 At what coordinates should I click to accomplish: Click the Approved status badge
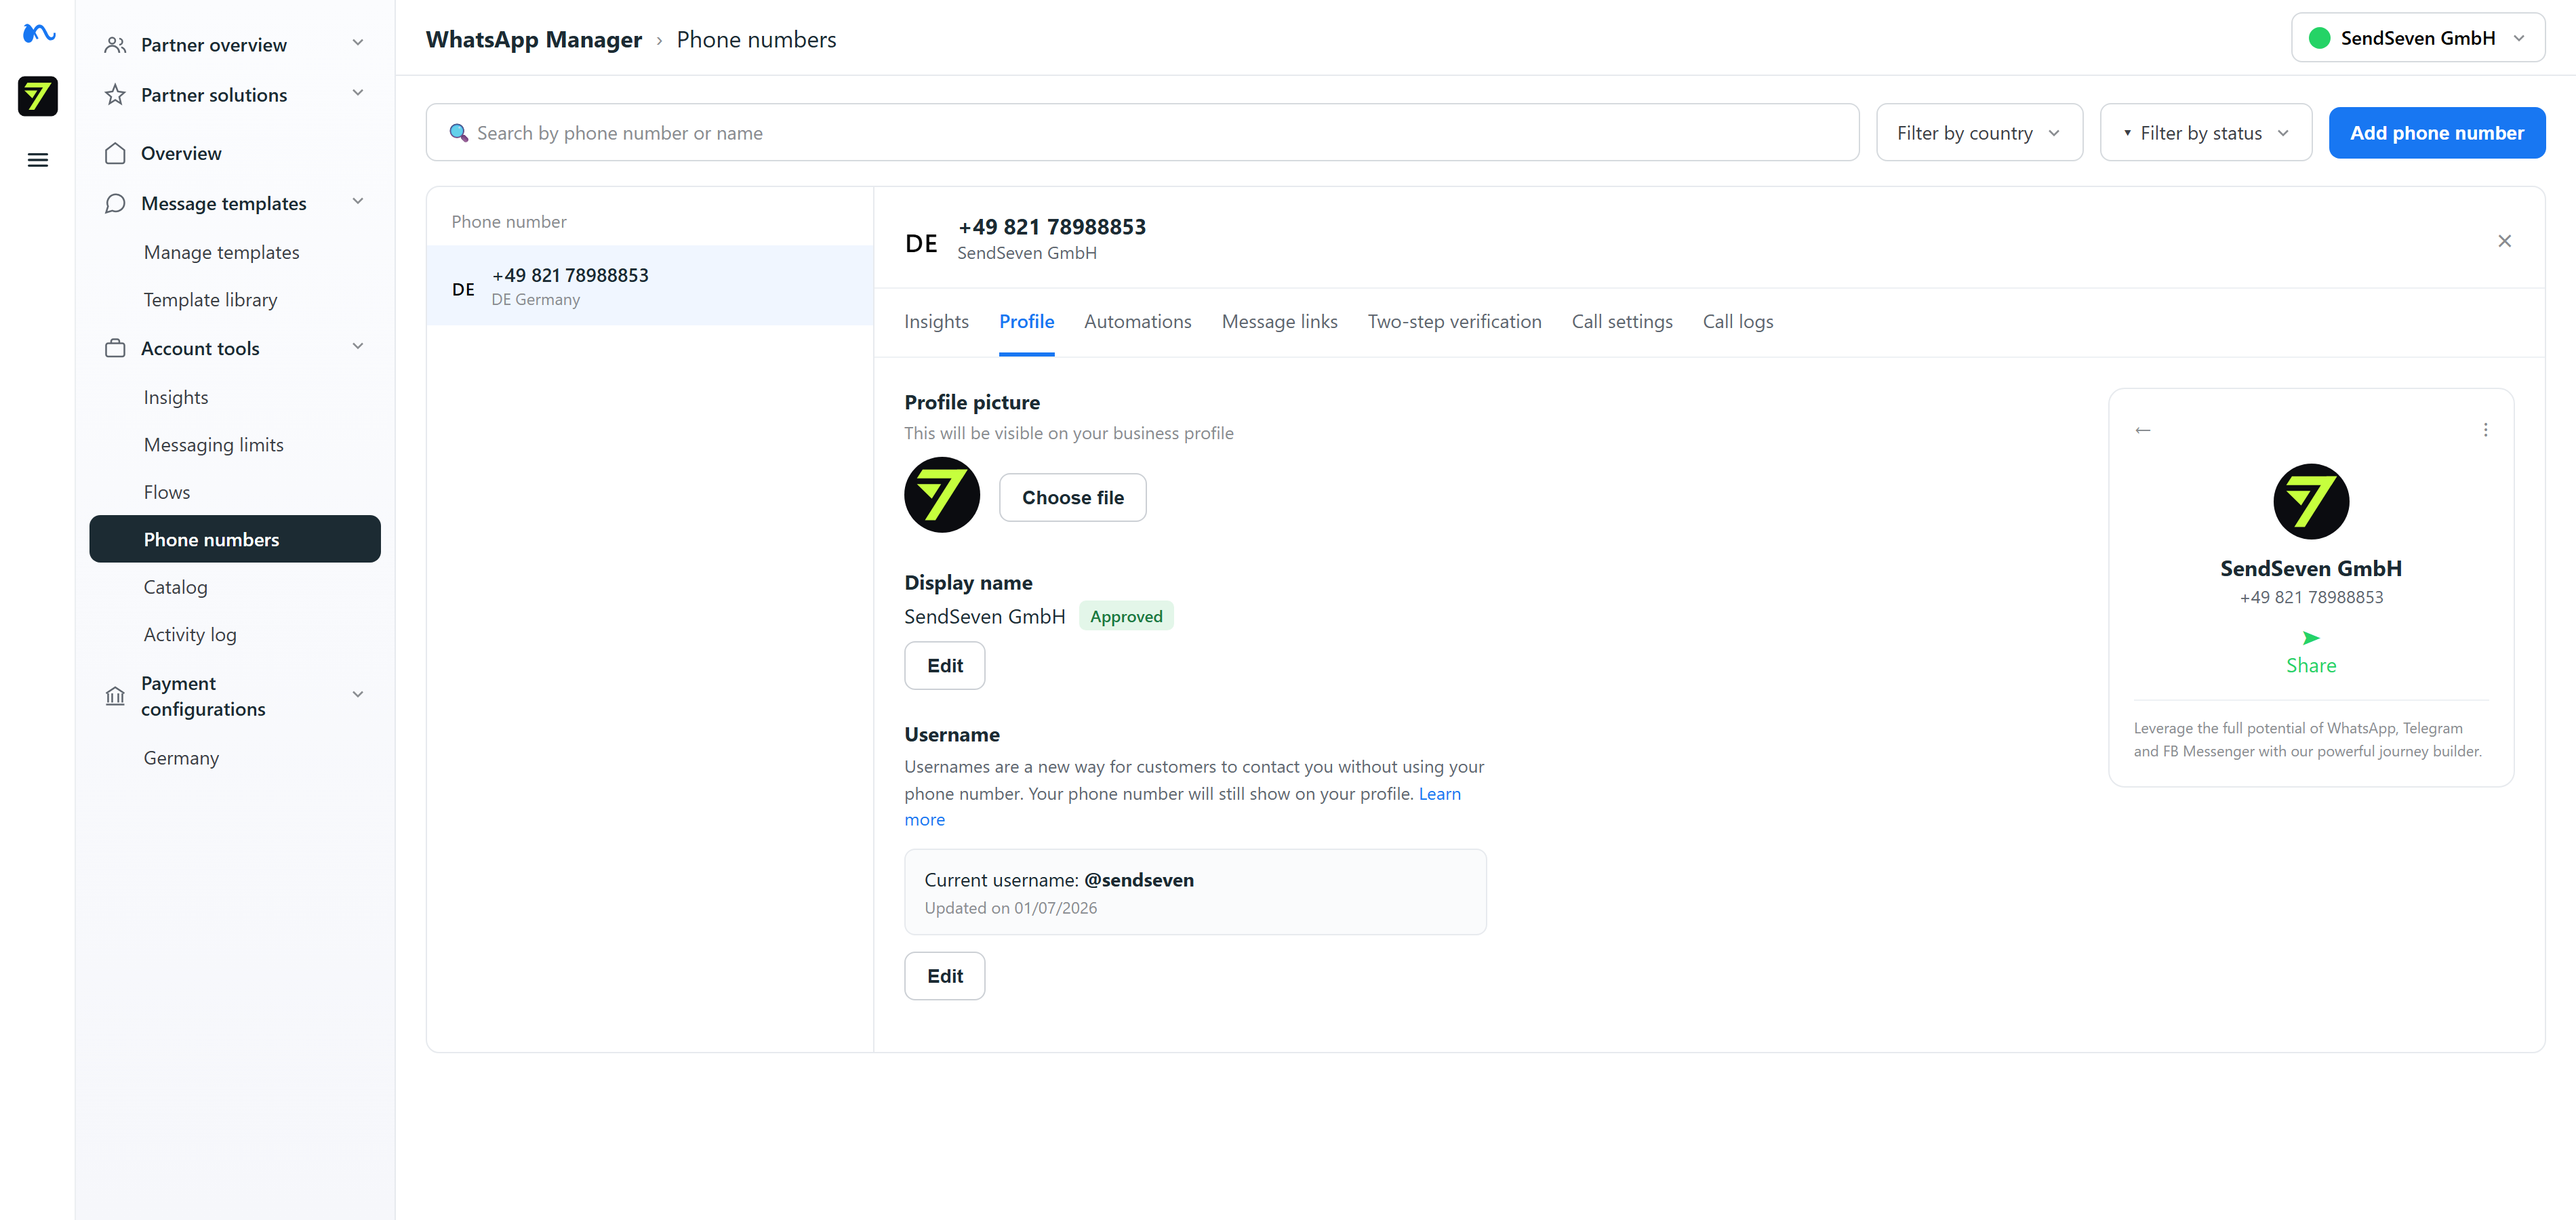[x=1126, y=616]
